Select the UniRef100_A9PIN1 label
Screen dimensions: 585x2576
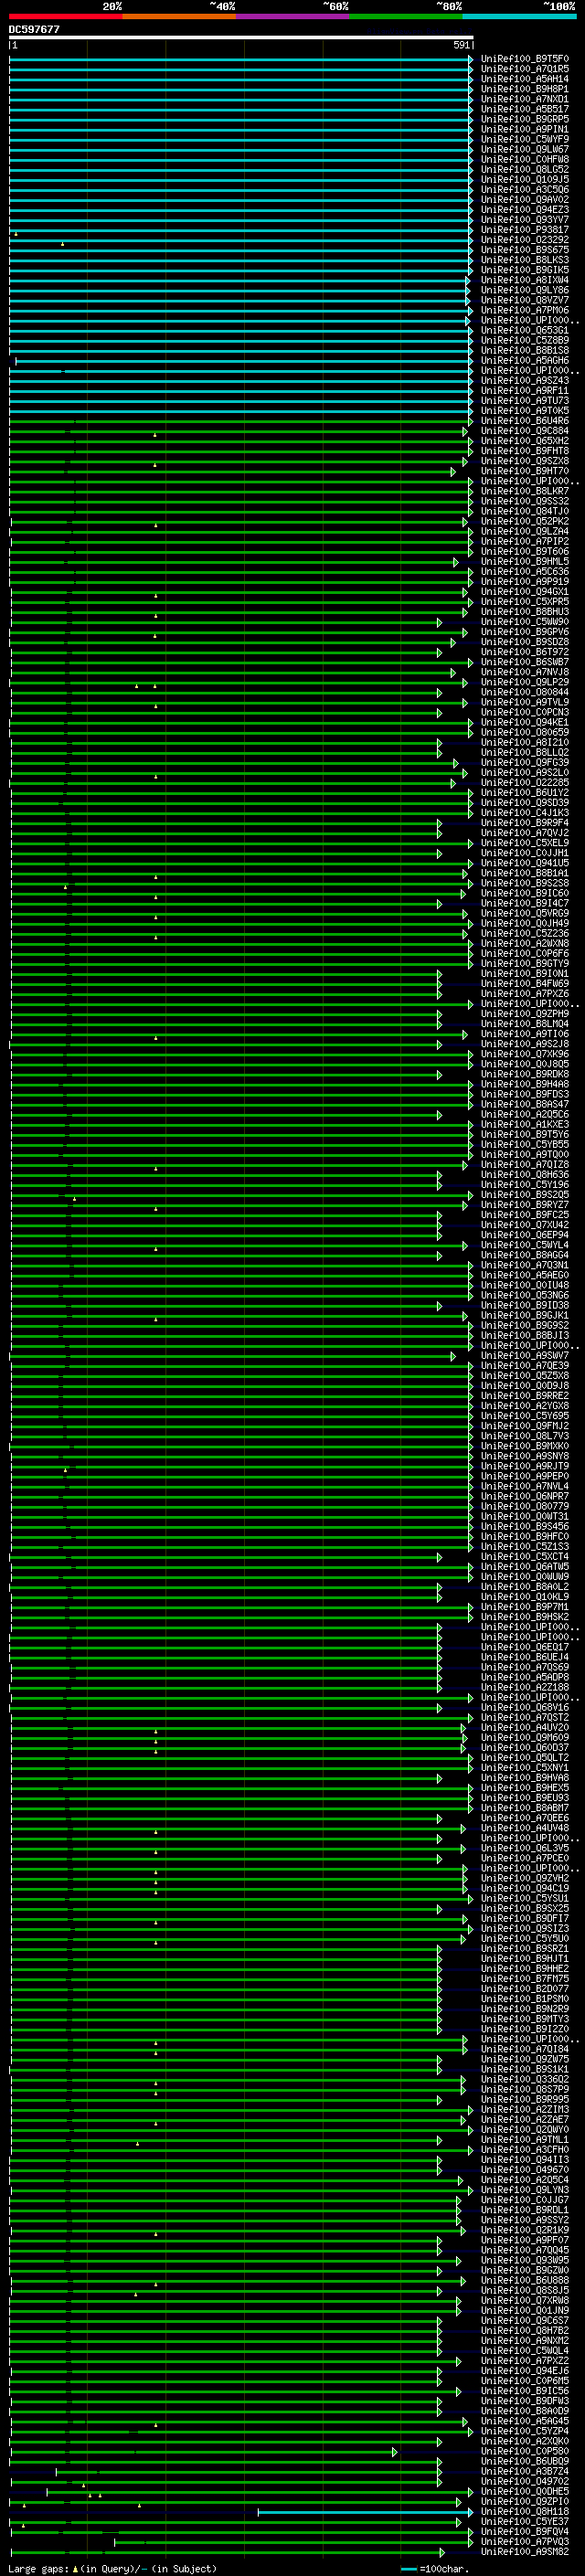[525, 129]
